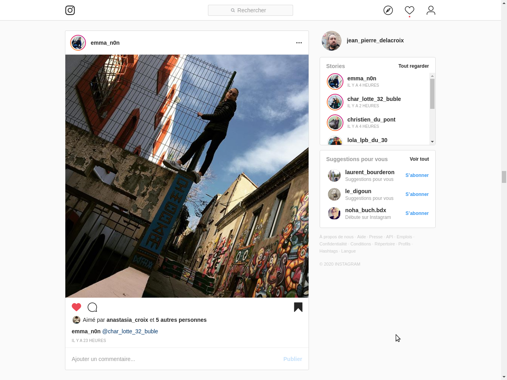Screen dimensions: 507x380
Task: Open the three-dot post options menu
Action: [x=299, y=43]
